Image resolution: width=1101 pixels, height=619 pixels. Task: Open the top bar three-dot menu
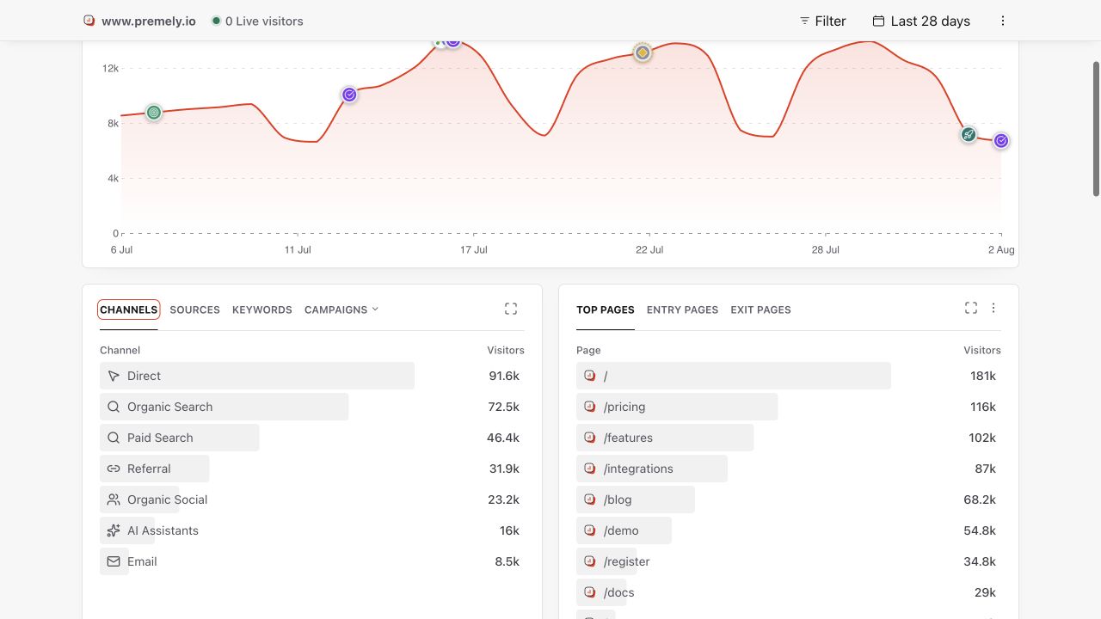[1003, 21]
